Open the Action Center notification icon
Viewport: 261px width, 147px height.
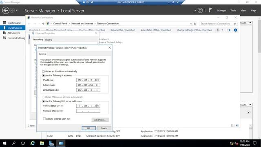[x=254, y=143]
